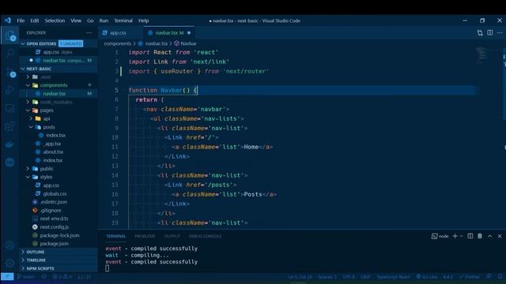Open the Search view in activity bar
The width and height of the screenshot is (506, 284).
click(10, 53)
